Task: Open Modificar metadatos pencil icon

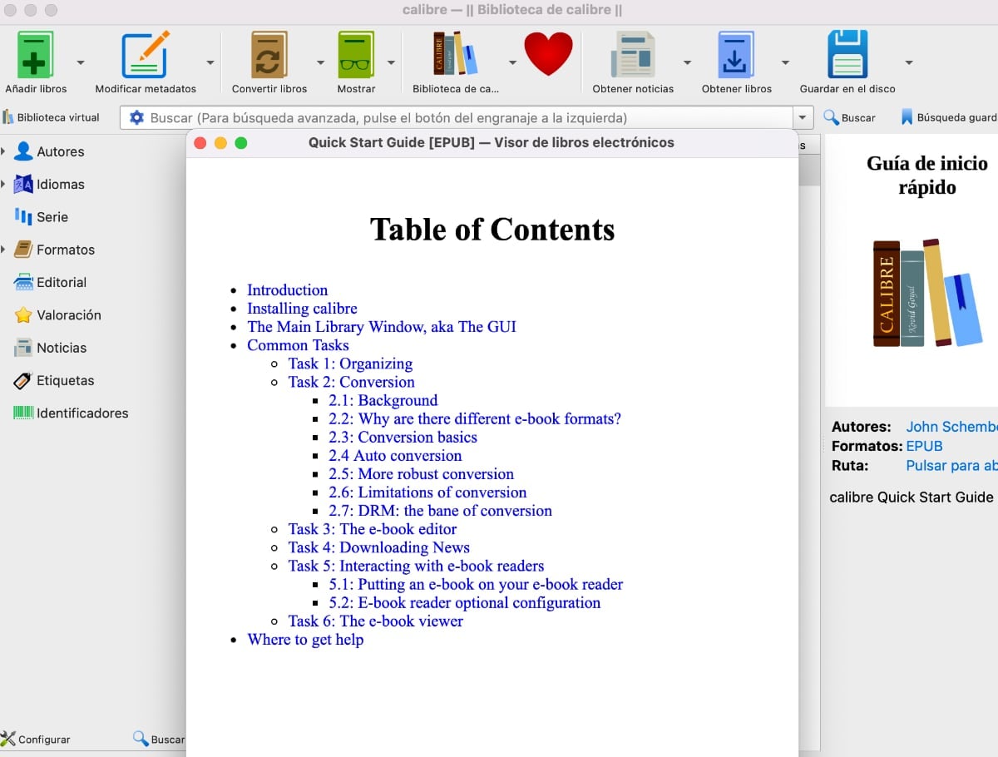Action: pos(145,55)
